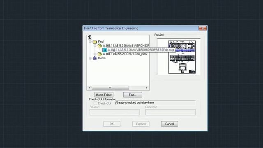263x148 pixels.
Task: Click the Comment input field
Action: coord(171,112)
